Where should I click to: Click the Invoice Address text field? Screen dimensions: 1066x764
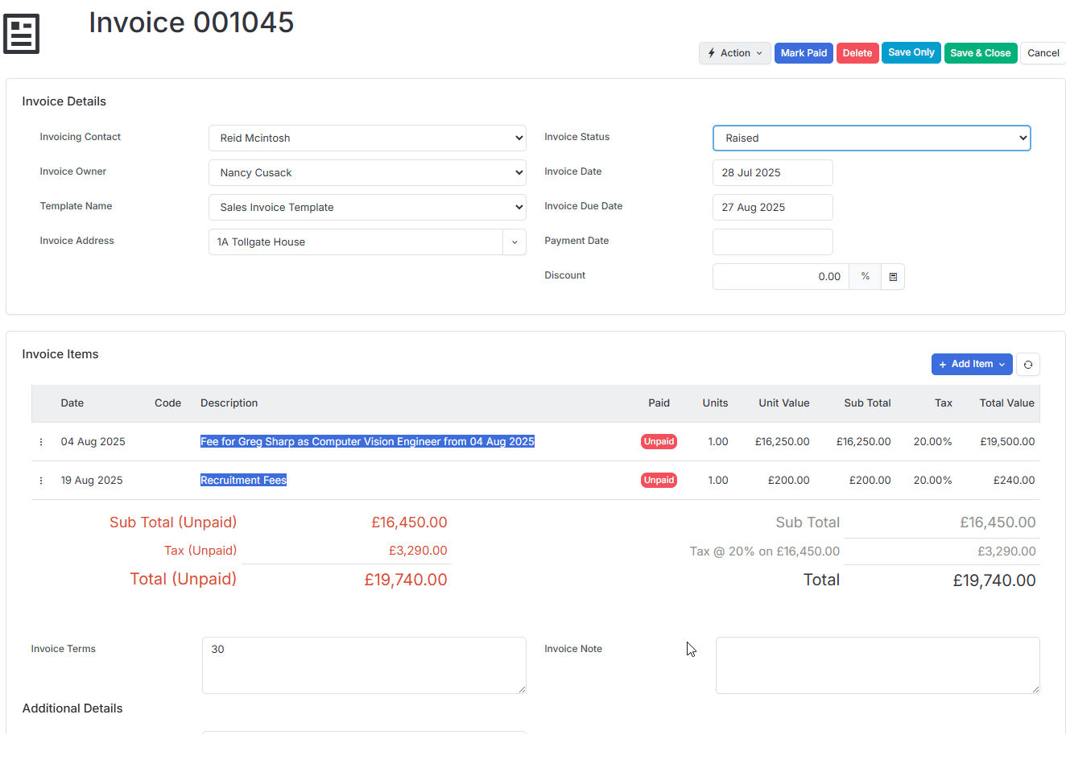[356, 242]
